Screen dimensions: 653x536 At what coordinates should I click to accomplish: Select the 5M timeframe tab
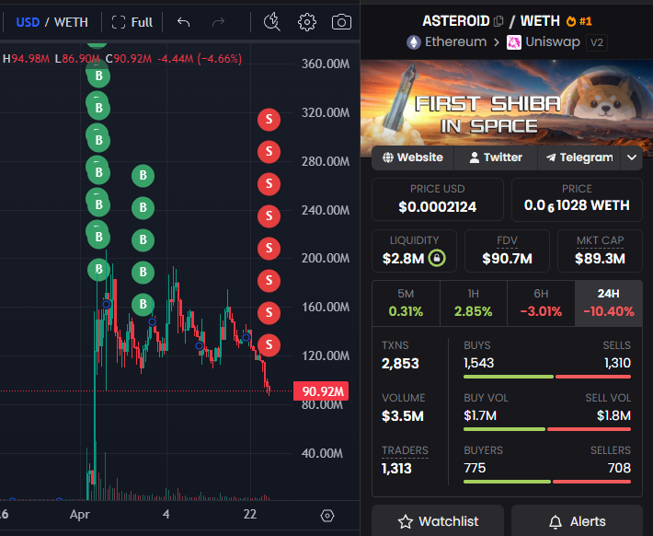tap(406, 303)
